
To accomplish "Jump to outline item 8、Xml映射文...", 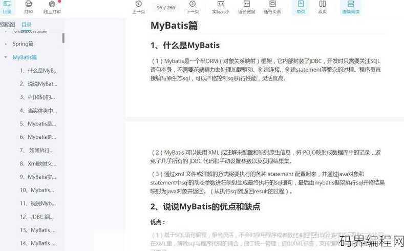I will point(38,163).
